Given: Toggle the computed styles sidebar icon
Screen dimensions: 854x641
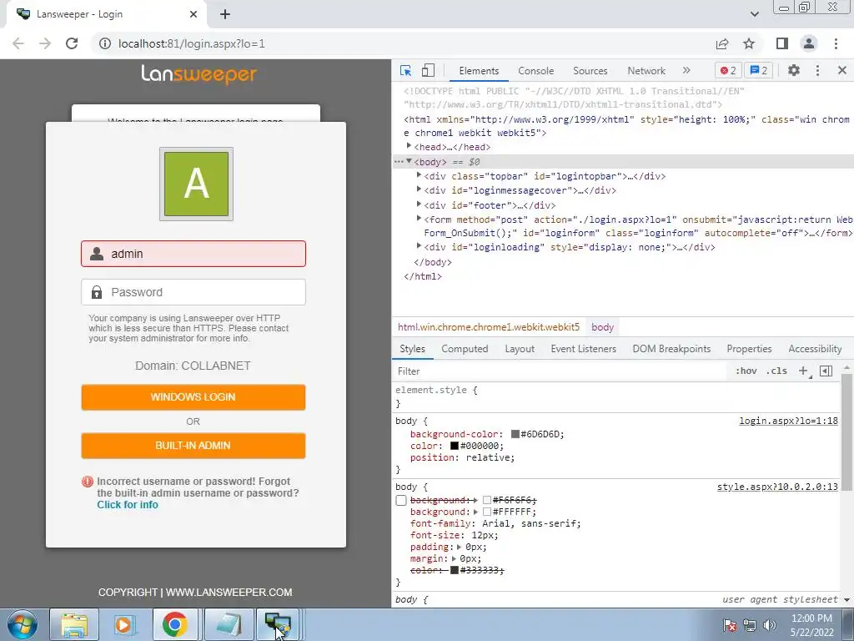Looking at the screenshot, I should pos(826,371).
